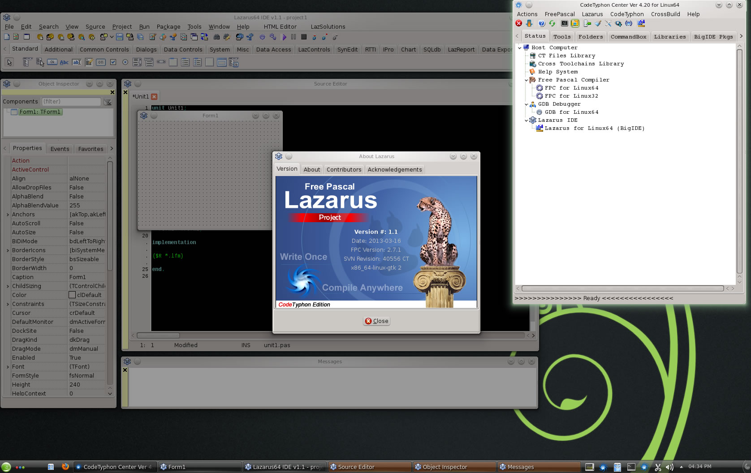
Task: Pick the TActionList component icon
Action: tap(233, 62)
